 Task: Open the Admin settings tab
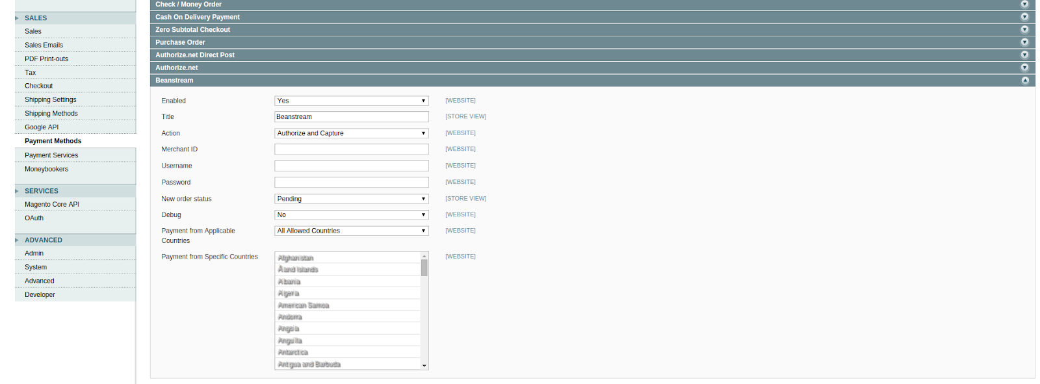[x=75, y=253]
